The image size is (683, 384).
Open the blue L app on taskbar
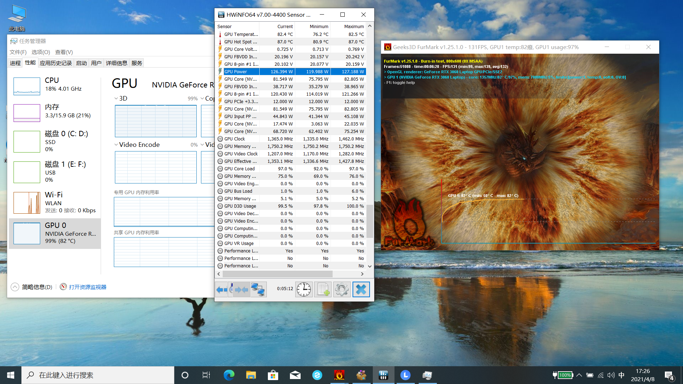tap(406, 375)
